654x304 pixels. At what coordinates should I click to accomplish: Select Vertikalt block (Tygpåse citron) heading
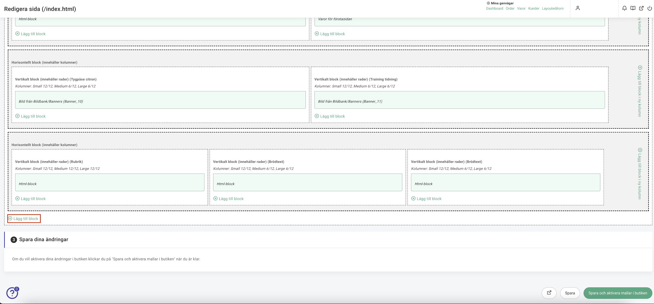click(56, 79)
